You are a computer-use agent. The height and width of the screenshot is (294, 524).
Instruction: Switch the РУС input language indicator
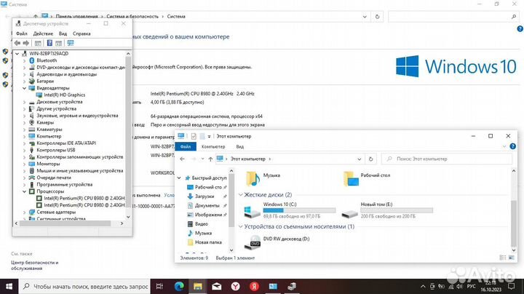[471, 286]
